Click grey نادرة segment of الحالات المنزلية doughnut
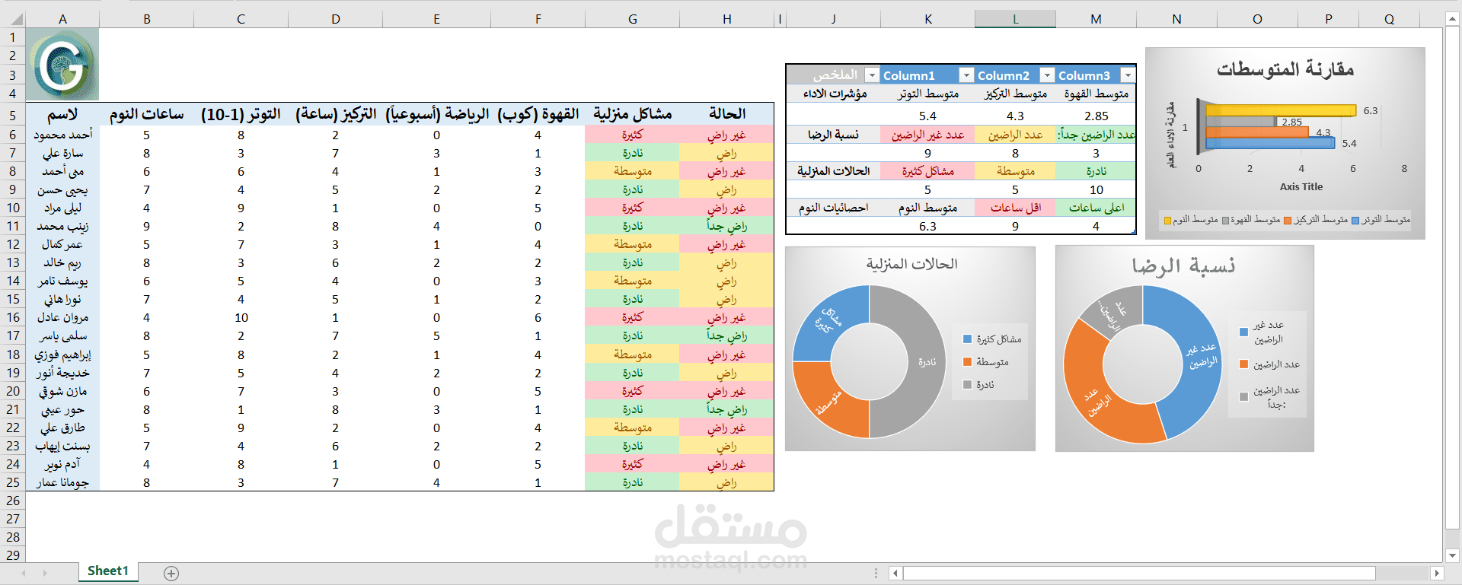This screenshot has width=1462, height=585. [926, 362]
